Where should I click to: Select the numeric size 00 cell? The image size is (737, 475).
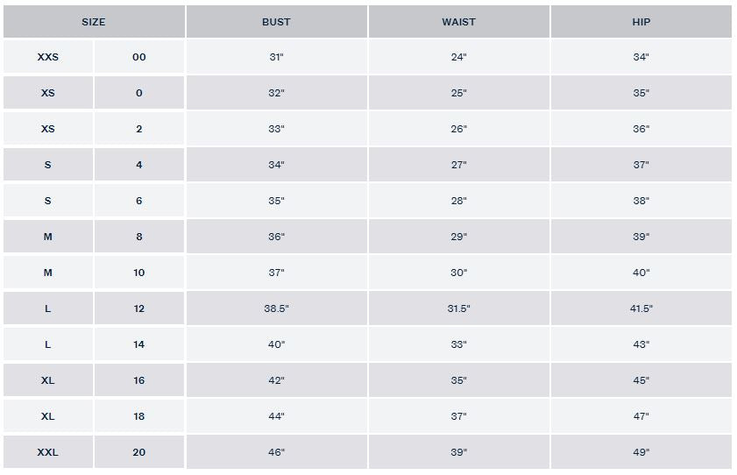coord(139,57)
